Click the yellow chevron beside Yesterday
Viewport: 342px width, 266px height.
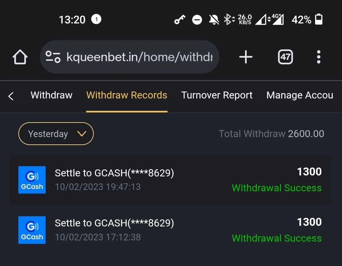[x=82, y=133]
